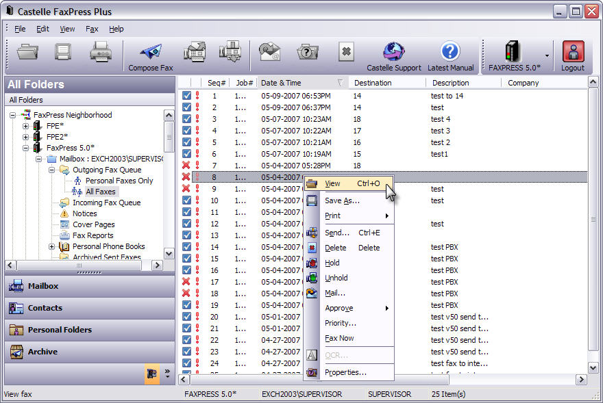Open Castelle Support
Image resolution: width=603 pixels, height=403 pixels.
(394, 57)
